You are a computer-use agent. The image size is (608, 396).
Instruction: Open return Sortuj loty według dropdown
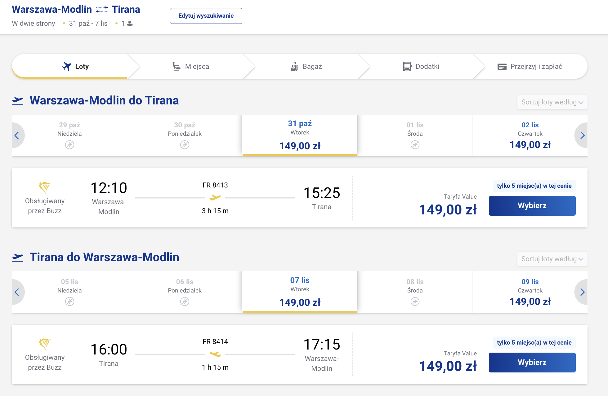coord(552,259)
